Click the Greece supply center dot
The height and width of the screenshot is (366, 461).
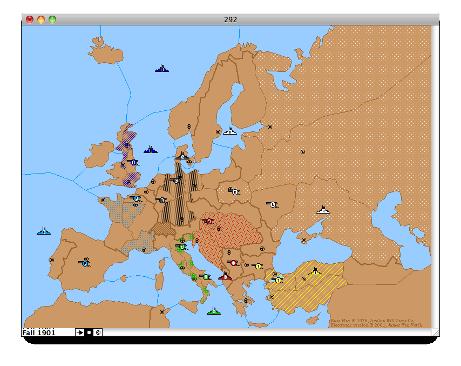point(246,301)
